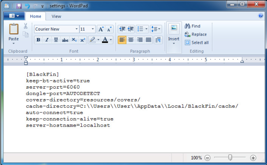This screenshot has height=165, width=267.
Task: Open the Courier New font family dropdown
Action: click(x=77, y=29)
